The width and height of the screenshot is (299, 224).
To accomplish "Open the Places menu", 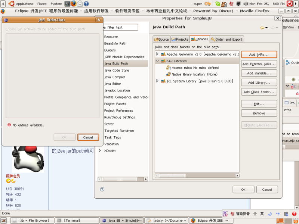I will [42, 4].
